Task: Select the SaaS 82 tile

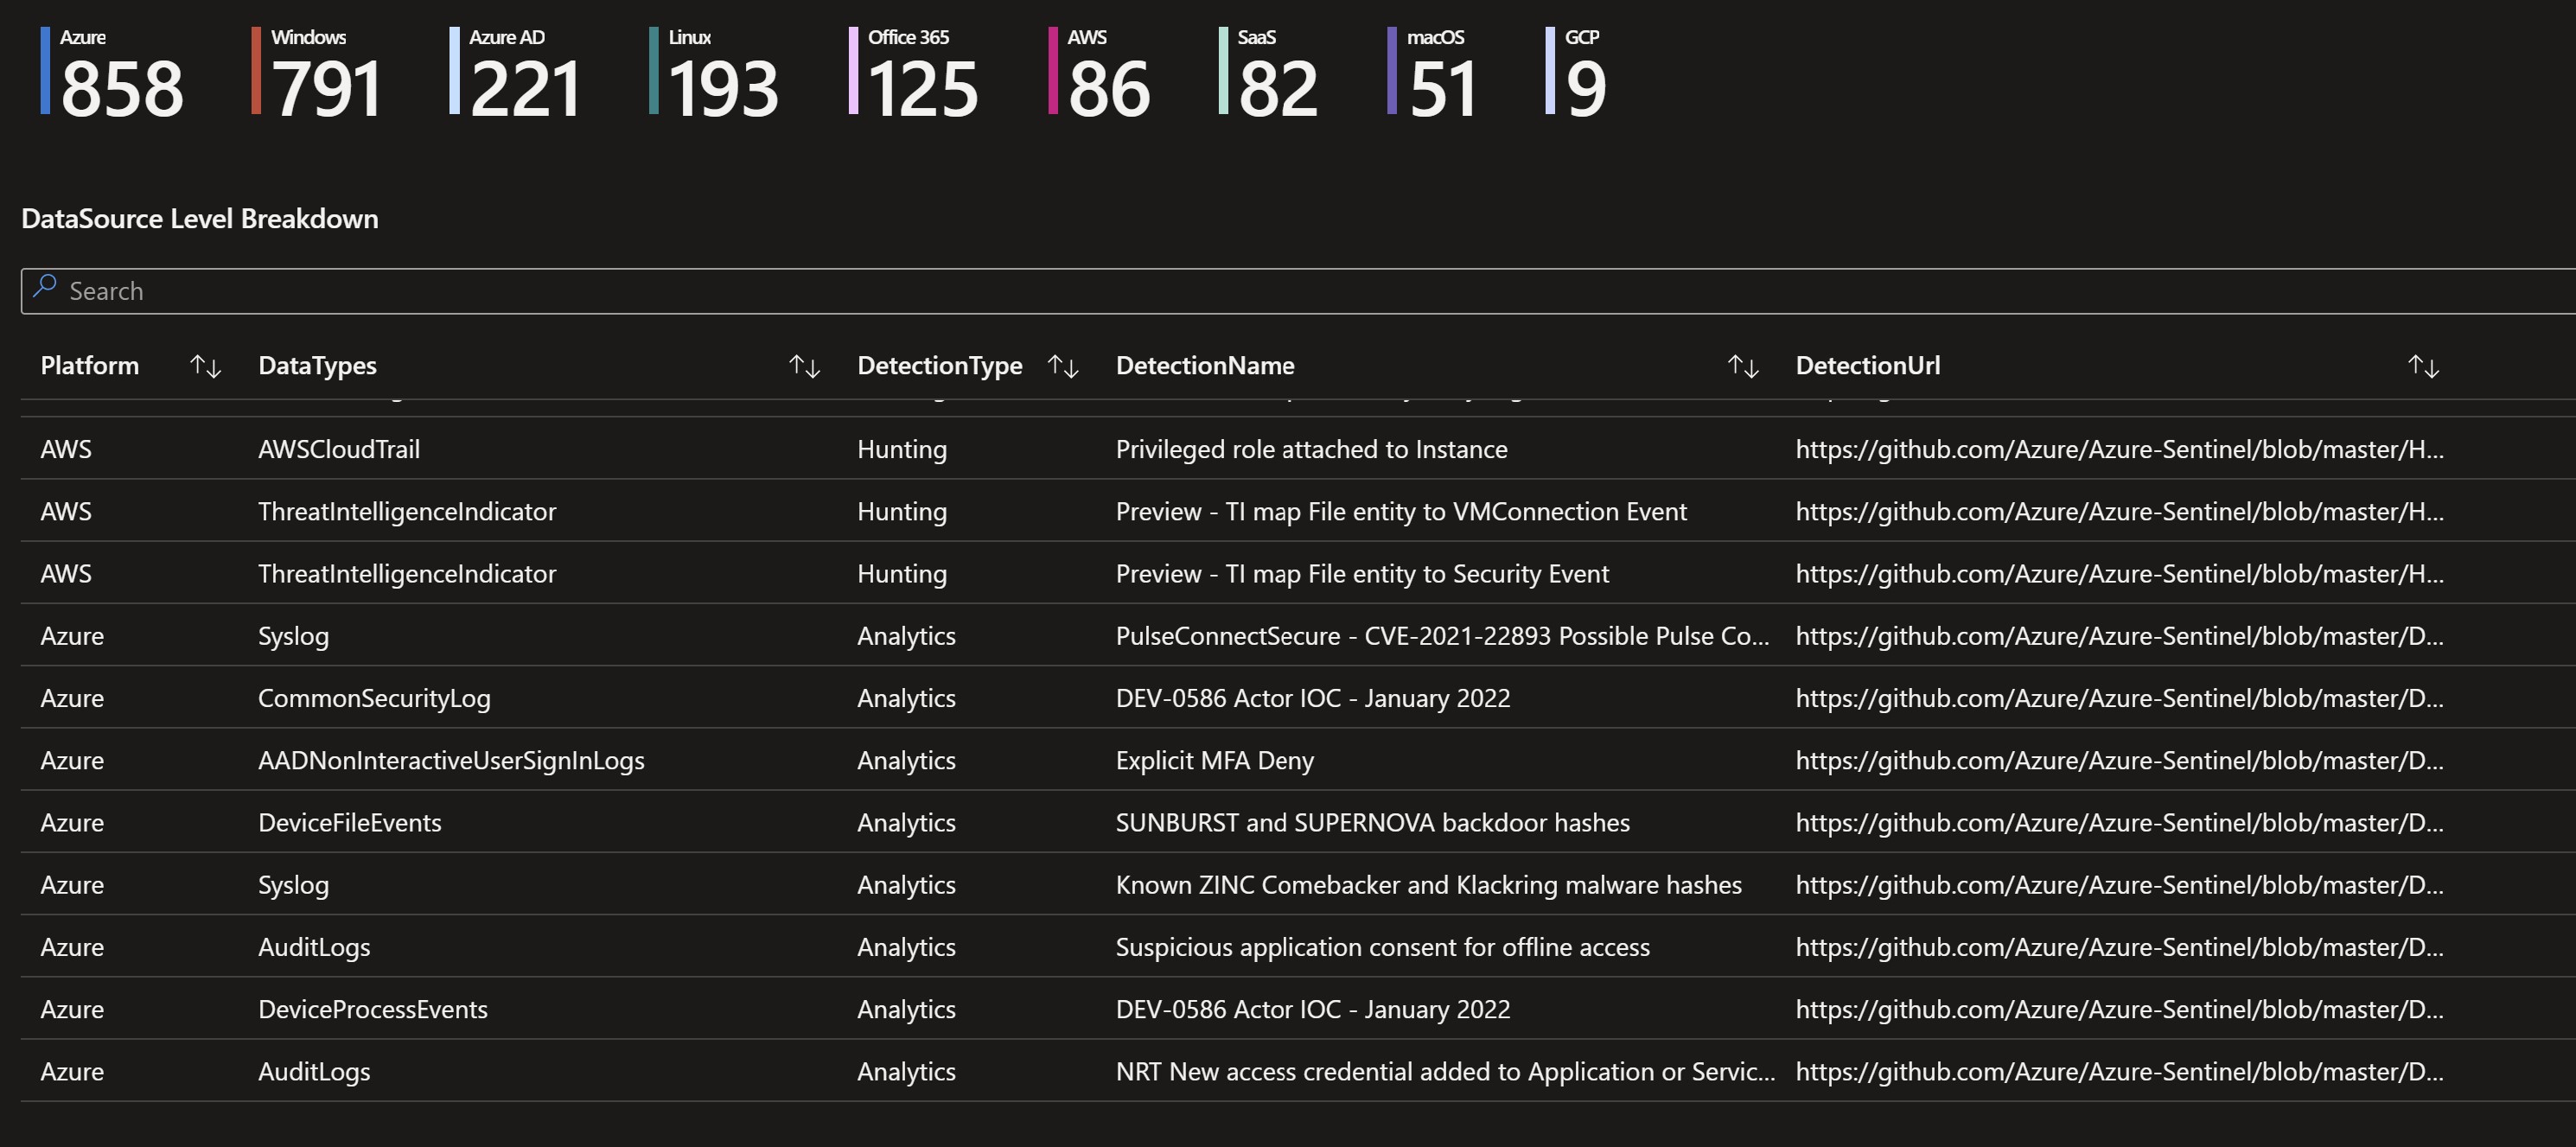Action: click(x=1268, y=72)
